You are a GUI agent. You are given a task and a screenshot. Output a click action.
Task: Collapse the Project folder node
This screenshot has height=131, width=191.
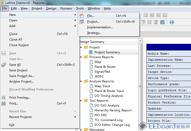click(81, 47)
